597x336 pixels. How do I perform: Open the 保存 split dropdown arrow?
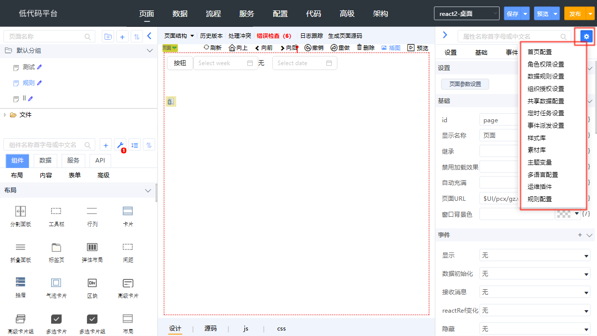pyautogui.click(x=525, y=13)
